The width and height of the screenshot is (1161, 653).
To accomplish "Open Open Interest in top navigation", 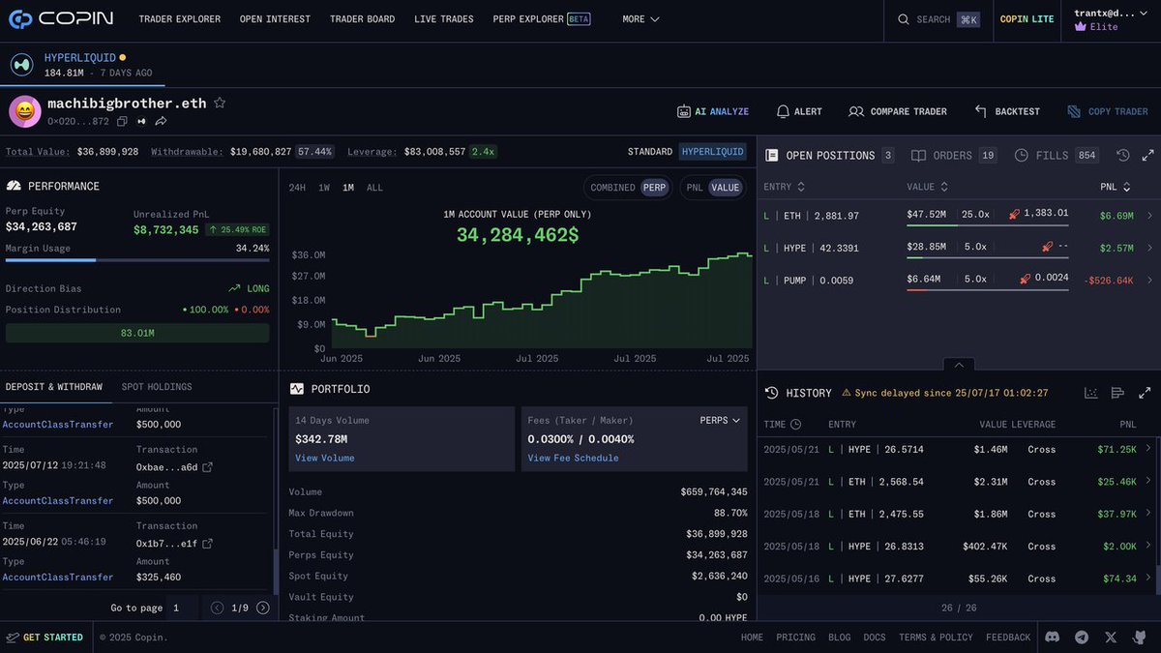I will [275, 19].
